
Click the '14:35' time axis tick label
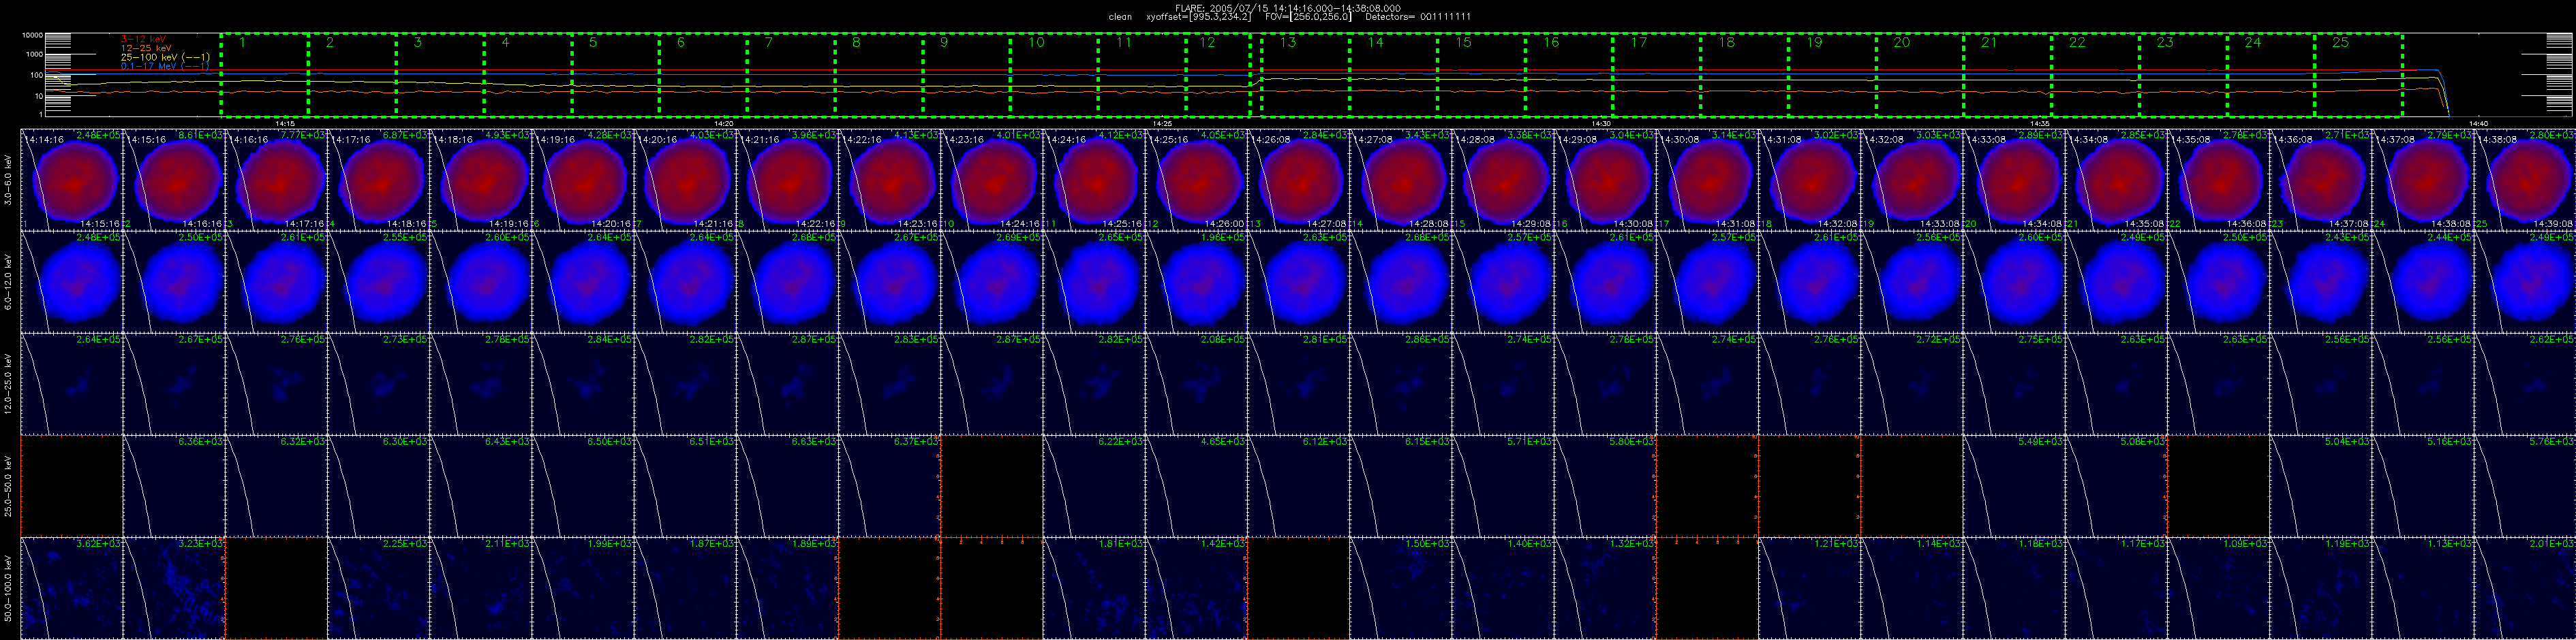tap(2039, 123)
